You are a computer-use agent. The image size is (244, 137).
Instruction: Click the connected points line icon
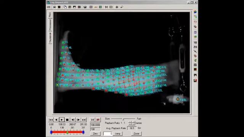[x=195, y=51]
